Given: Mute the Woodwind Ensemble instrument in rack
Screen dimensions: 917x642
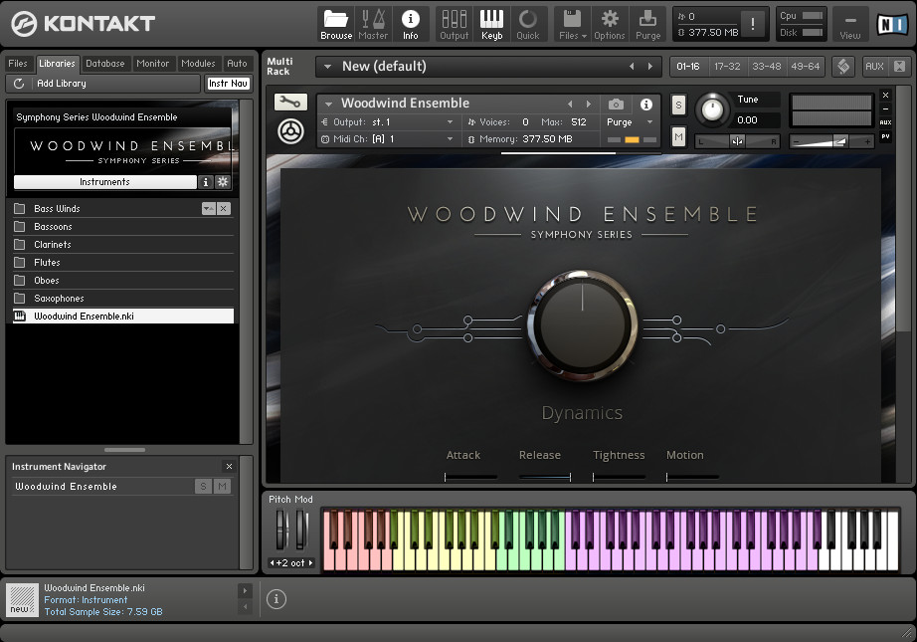Looking at the screenshot, I should coord(678,137).
